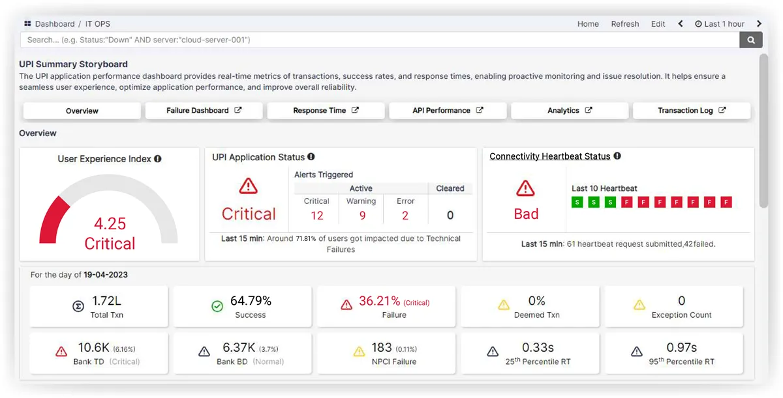Open the Analytics tab

coord(570,111)
